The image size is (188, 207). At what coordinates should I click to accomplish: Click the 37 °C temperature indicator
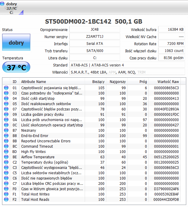(x=16, y=67)
